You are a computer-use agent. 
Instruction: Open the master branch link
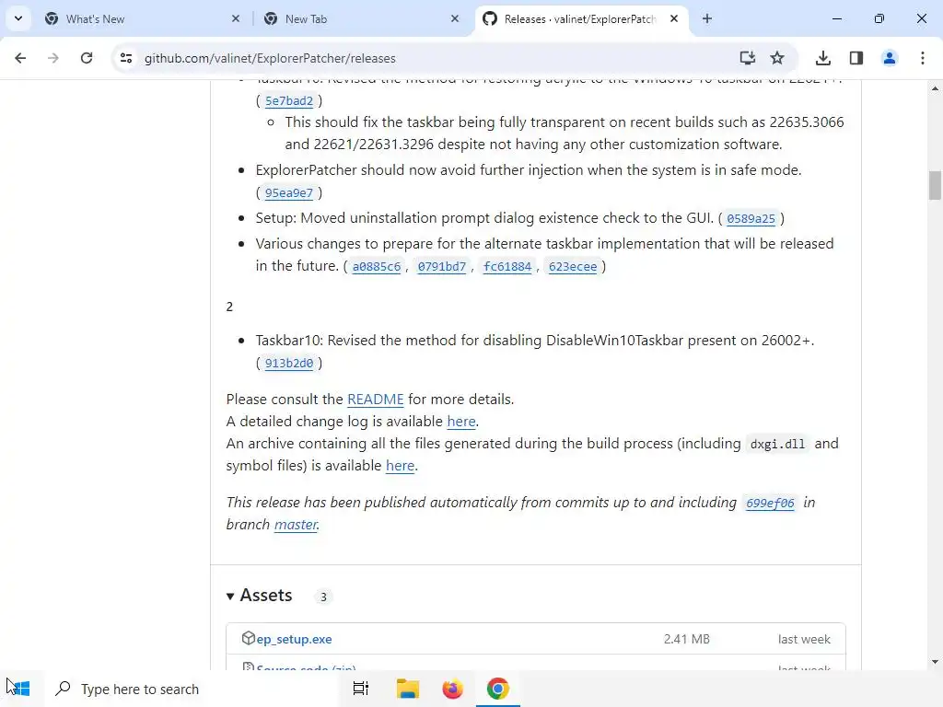tap(296, 524)
